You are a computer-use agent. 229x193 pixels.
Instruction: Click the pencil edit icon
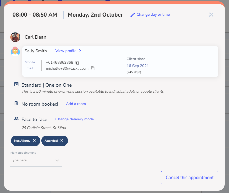132,15
